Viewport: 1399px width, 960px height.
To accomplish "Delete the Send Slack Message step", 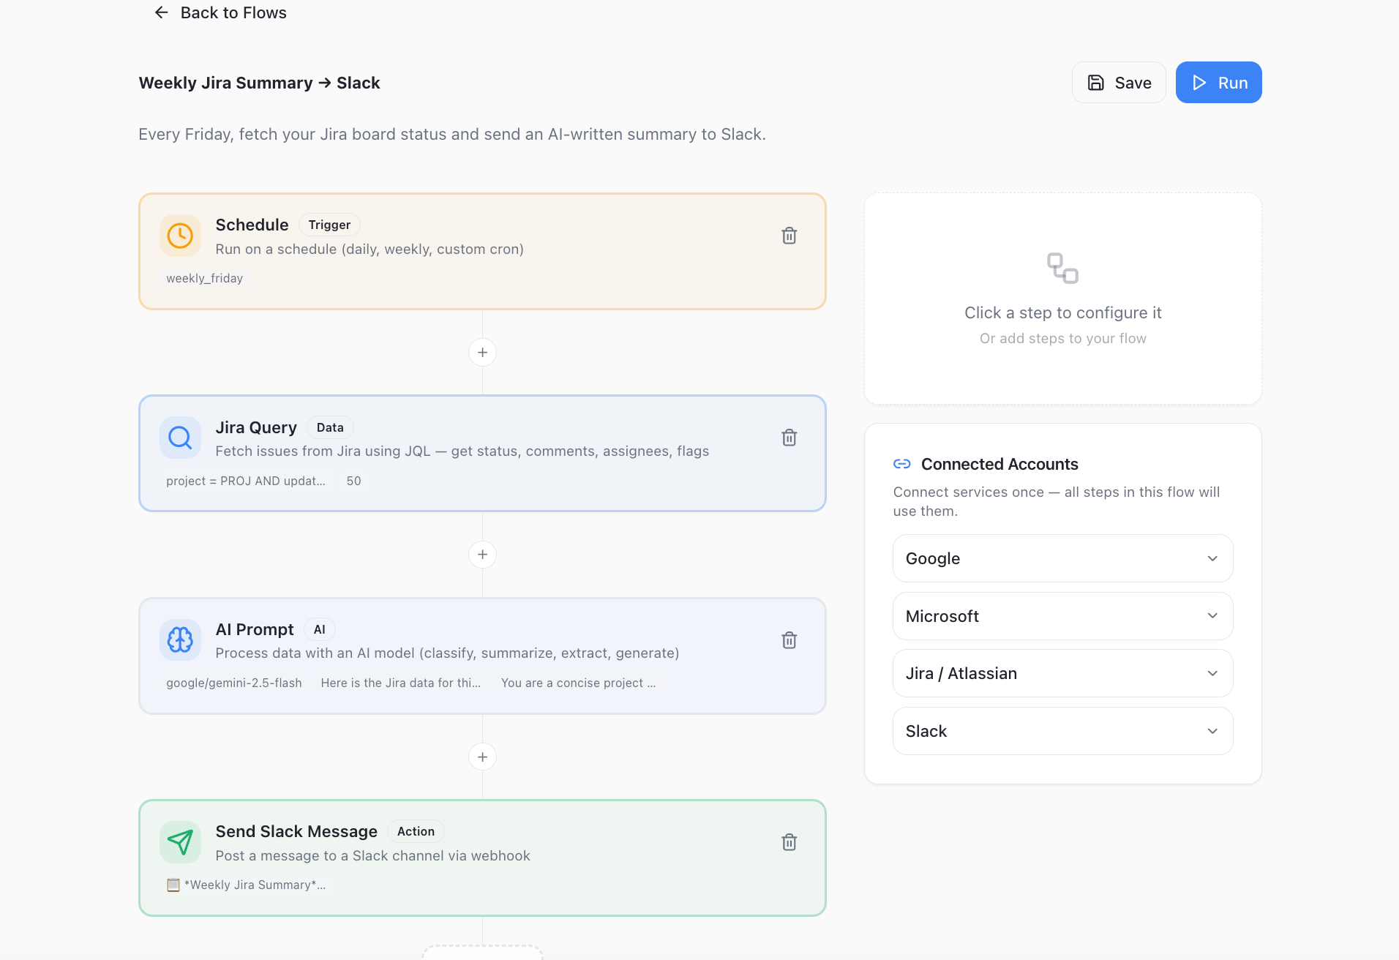I will tap(789, 842).
